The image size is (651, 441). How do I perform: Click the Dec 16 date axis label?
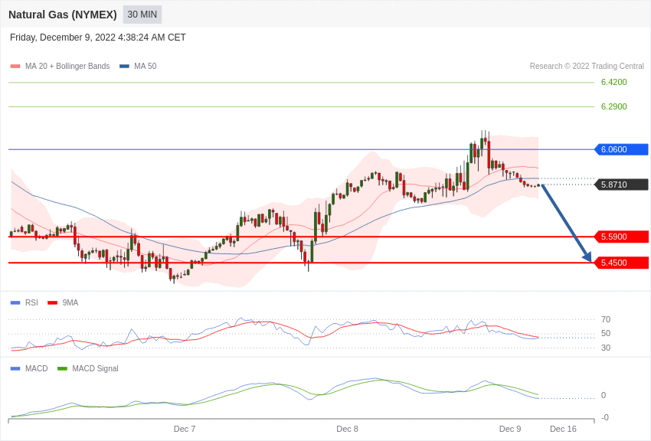pyautogui.click(x=563, y=429)
